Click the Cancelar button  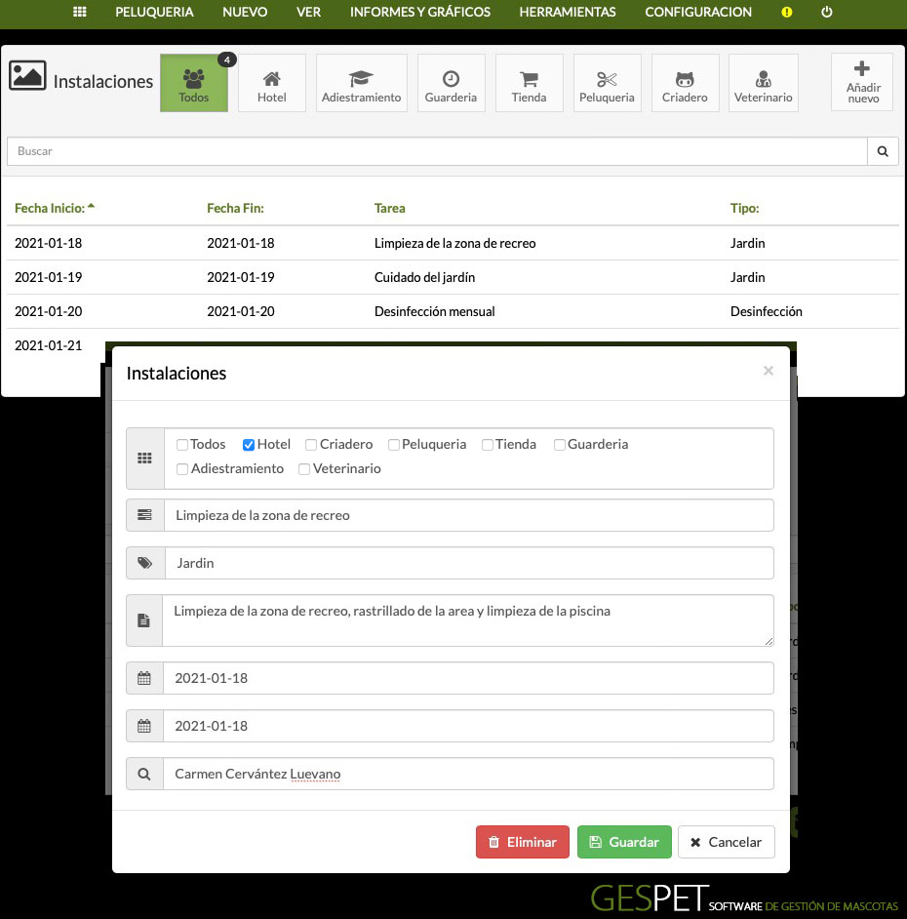pyautogui.click(x=727, y=842)
